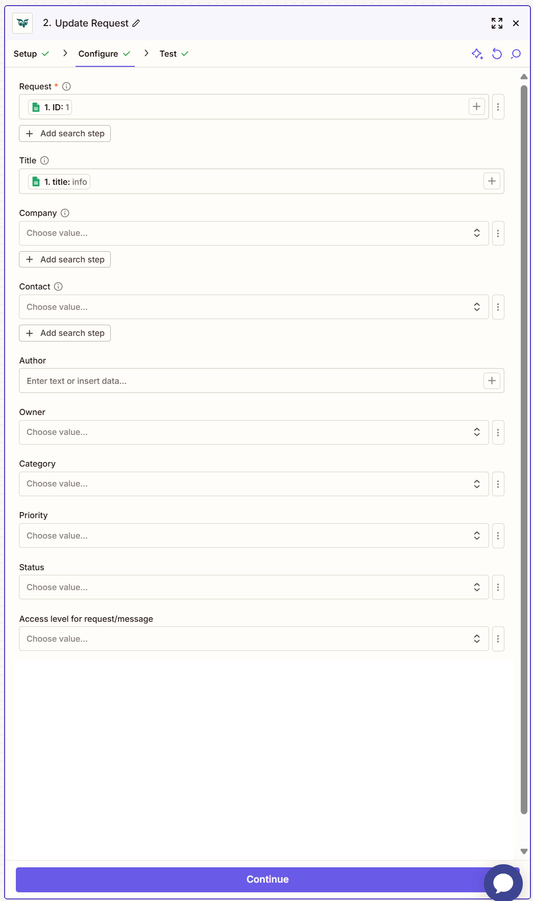Click the refresh step icon
Viewport: 533px width, 901px height.
497,54
